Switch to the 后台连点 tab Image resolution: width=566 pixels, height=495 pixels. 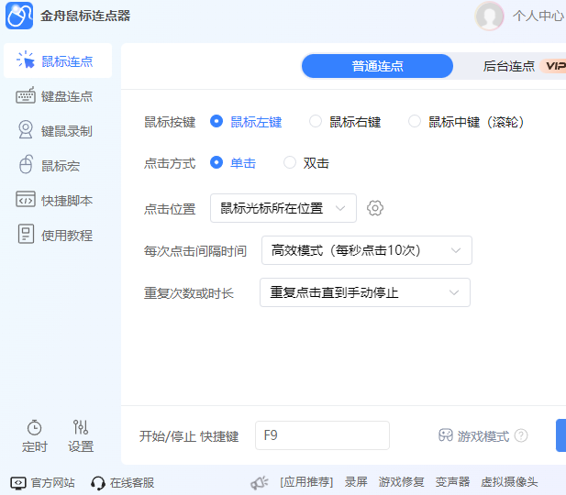point(509,66)
